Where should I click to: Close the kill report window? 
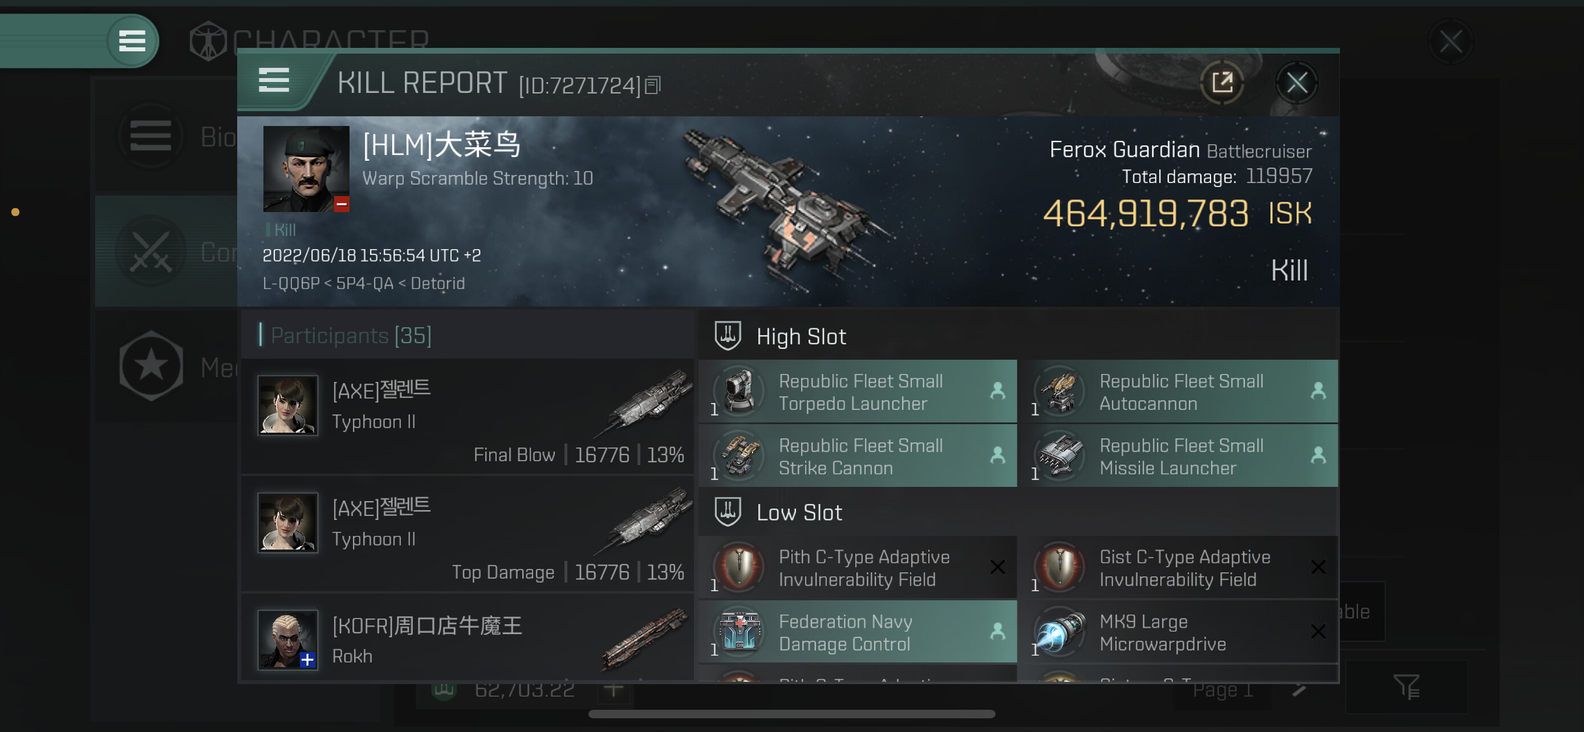tap(1296, 82)
